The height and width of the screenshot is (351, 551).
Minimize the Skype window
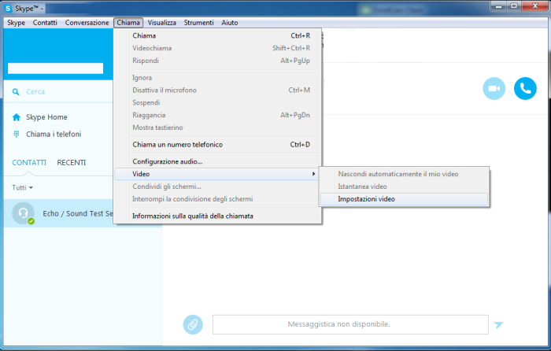point(498,6)
